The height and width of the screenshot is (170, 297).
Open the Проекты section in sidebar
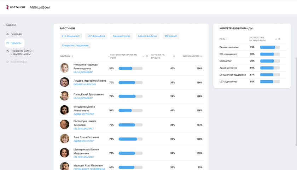pyautogui.click(x=16, y=43)
